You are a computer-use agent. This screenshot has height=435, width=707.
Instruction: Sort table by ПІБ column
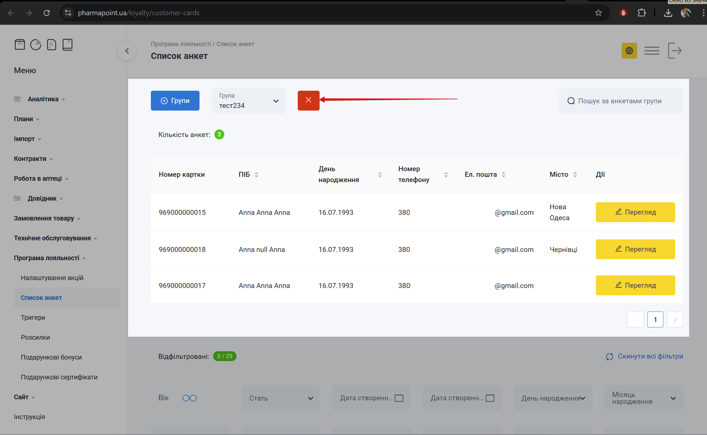pos(256,174)
